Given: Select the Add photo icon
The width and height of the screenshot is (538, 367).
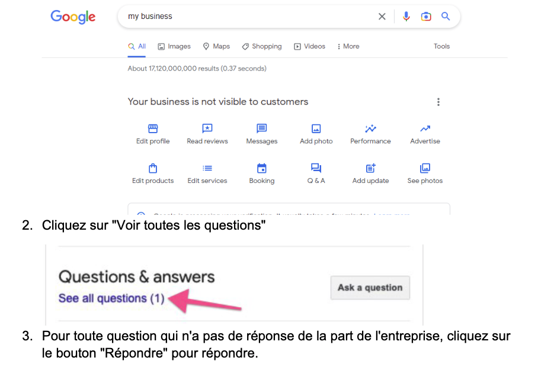Looking at the screenshot, I should pos(316,128).
